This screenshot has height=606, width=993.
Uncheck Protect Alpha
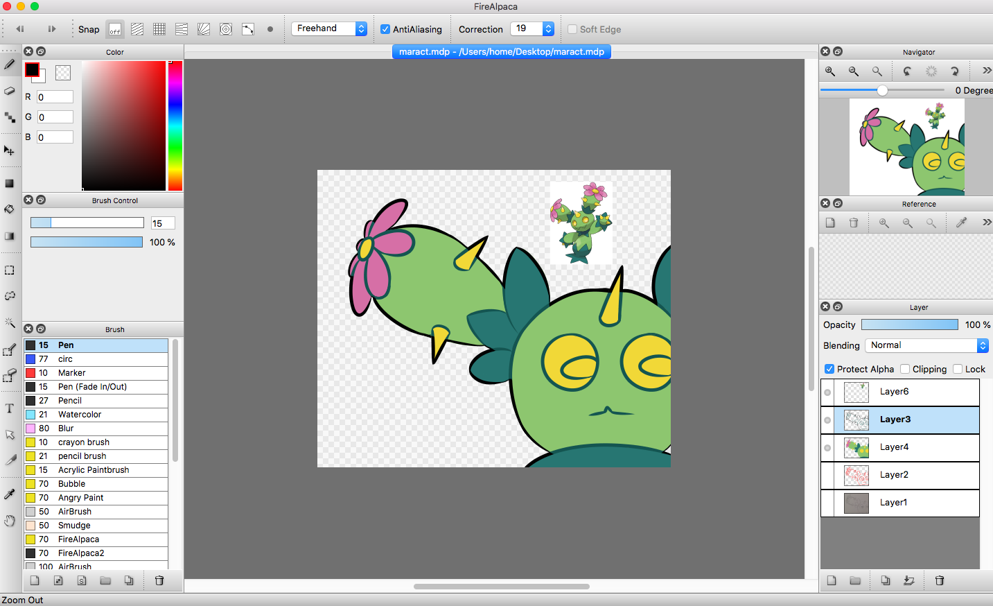(829, 369)
